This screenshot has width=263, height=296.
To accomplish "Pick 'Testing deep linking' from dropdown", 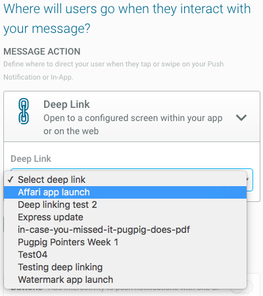I will (x=125, y=267).
